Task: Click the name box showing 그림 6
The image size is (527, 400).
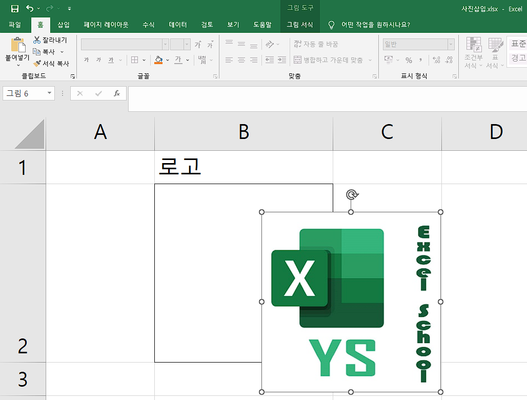Action: tap(29, 93)
